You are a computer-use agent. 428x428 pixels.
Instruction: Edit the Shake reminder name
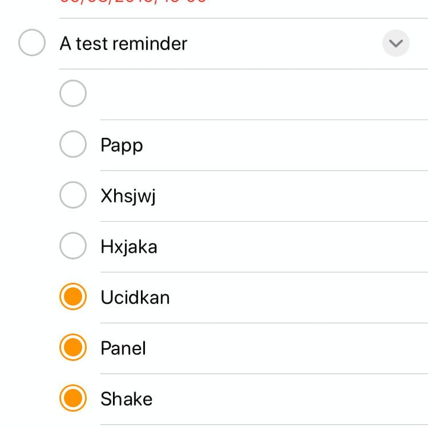[x=127, y=399]
